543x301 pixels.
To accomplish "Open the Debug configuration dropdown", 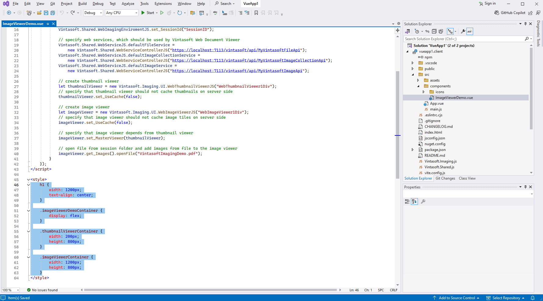I will pyautogui.click(x=93, y=13).
